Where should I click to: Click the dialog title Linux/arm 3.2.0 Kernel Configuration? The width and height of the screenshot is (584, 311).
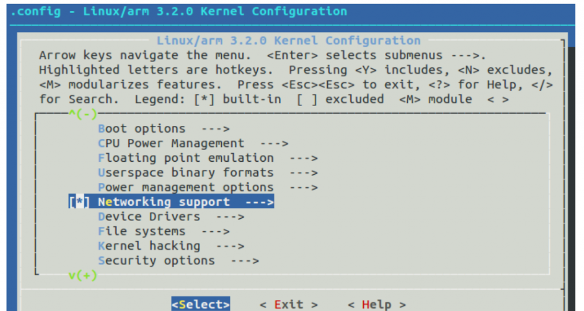[x=288, y=41]
